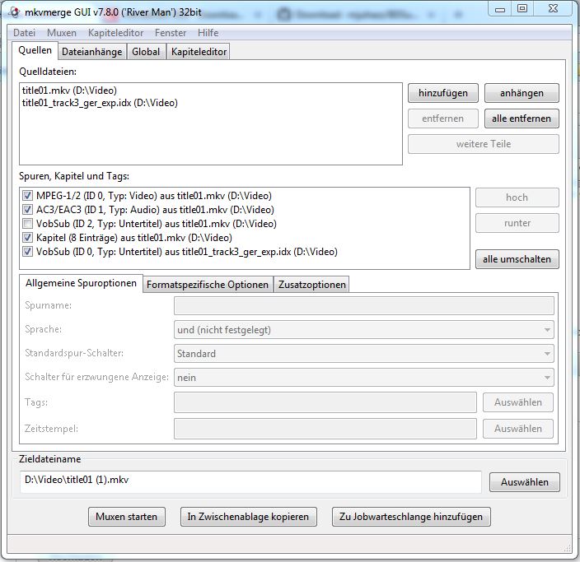Click the runter button
The width and height of the screenshot is (580, 562).
(517, 223)
